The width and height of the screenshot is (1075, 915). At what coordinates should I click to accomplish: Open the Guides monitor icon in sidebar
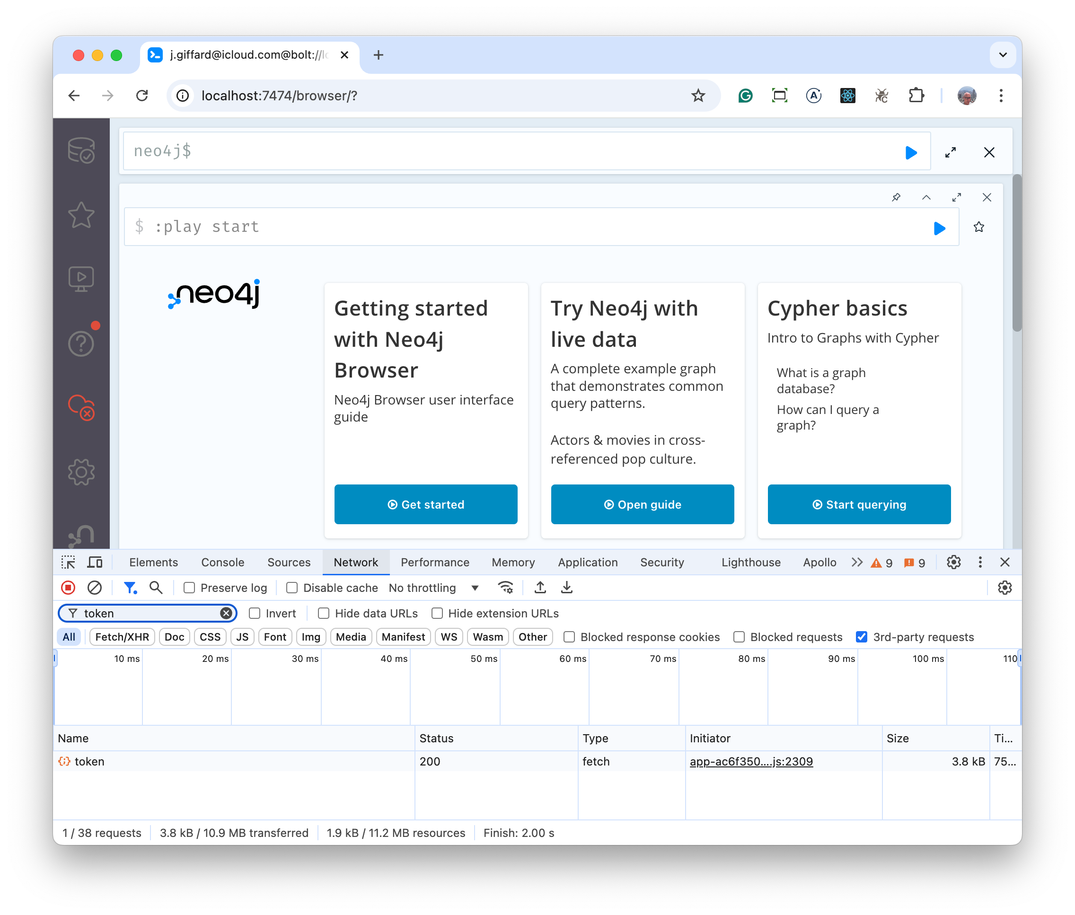(x=81, y=279)
